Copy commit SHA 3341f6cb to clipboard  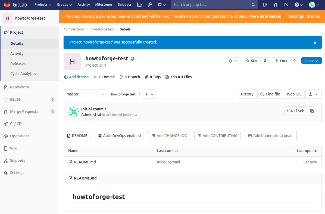pyautogui.click(x=312, y=111)
